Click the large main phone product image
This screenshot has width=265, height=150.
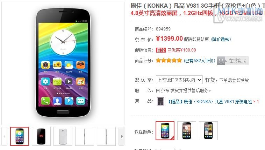pyautogui.click(x=63, y=63)
